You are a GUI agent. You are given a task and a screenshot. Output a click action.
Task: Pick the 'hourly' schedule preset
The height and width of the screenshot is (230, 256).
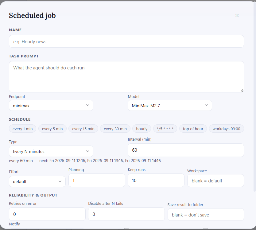[142, 129]
